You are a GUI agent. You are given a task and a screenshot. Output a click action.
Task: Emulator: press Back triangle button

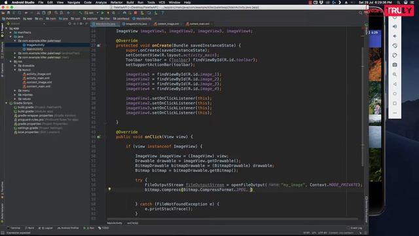[x=395, y=85]
